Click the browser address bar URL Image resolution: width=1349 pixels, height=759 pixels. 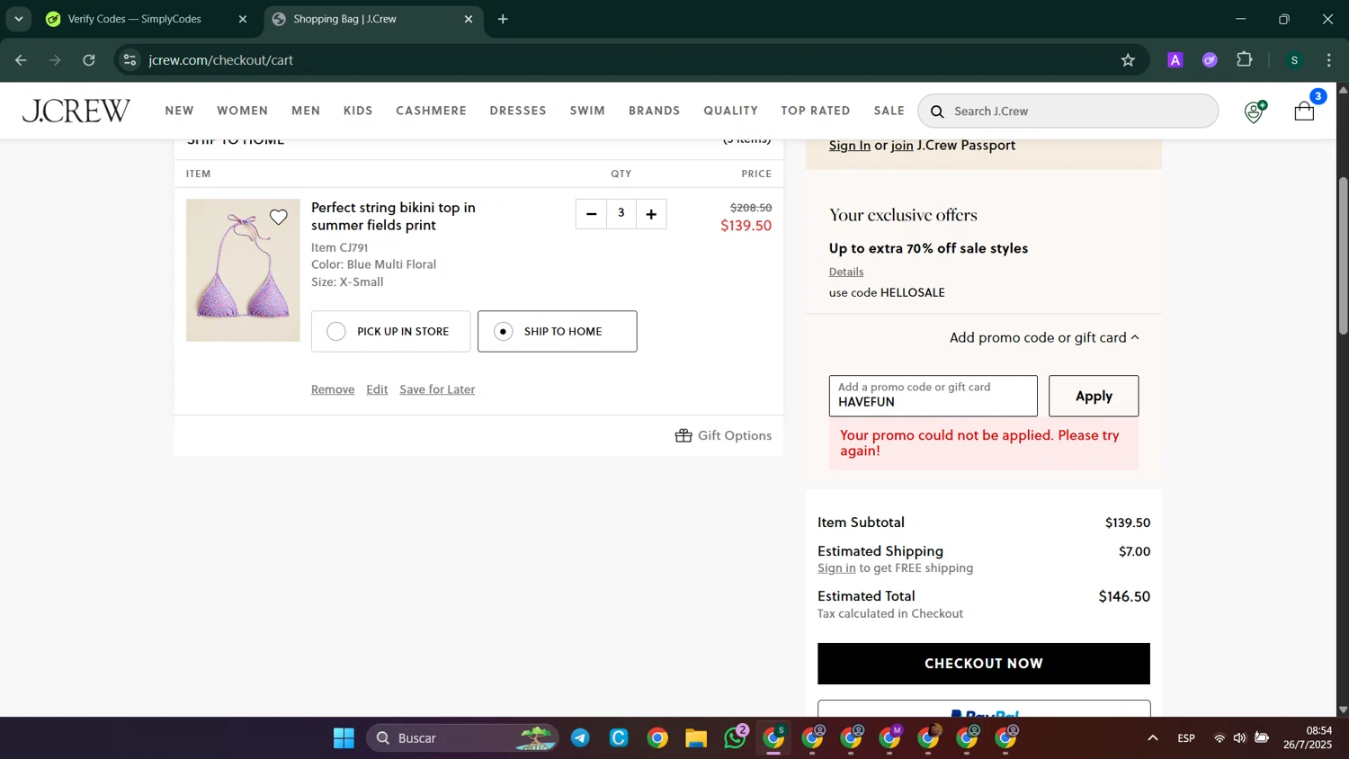coord(221,60)
